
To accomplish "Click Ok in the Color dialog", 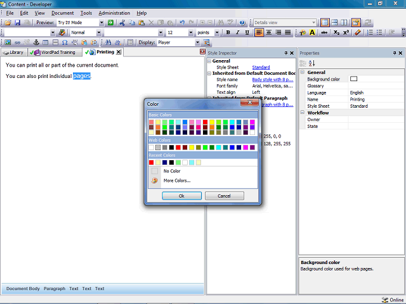I will (181, 196).
